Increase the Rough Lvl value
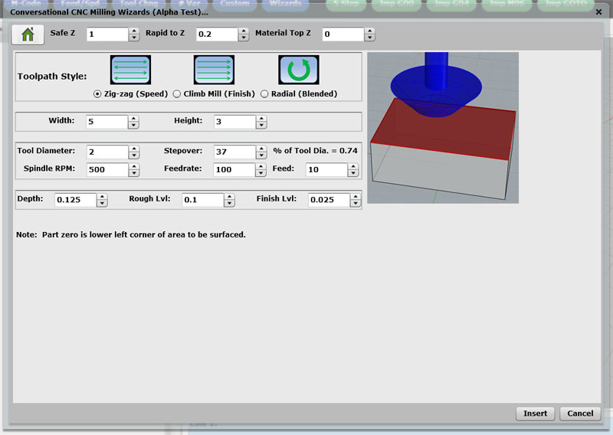 [229, 197]
